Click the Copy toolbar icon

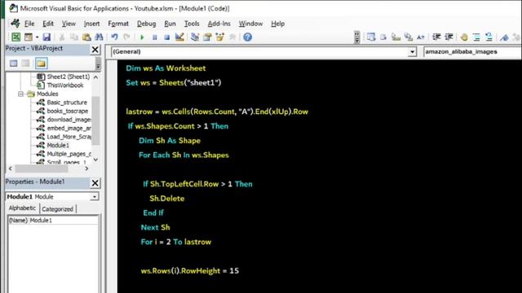coord(74,37)
